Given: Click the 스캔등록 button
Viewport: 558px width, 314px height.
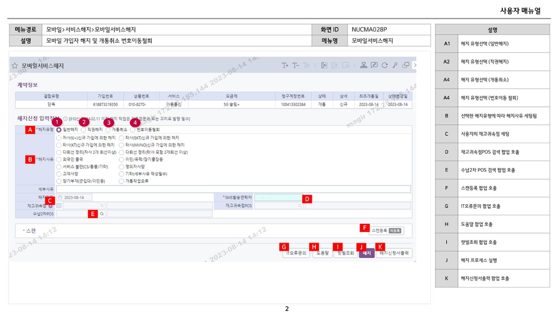Looking at the screenshot, I should pos(386,230).
